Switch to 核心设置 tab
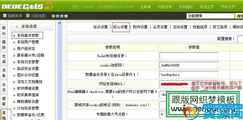Image resolution: width=243 pixels, height=120 pixels. click(121, 27)
